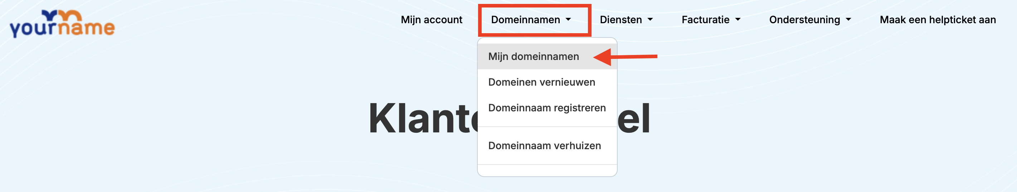Expand the caret next to Diensten
1017x192 pixels.
pos(650,20)
